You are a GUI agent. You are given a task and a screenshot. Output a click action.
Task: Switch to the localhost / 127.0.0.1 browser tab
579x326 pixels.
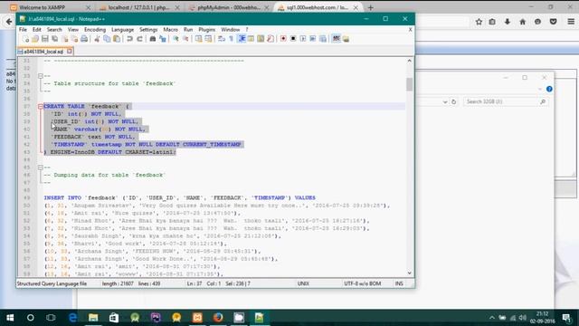pyautogui.click(x=139, y=7)
